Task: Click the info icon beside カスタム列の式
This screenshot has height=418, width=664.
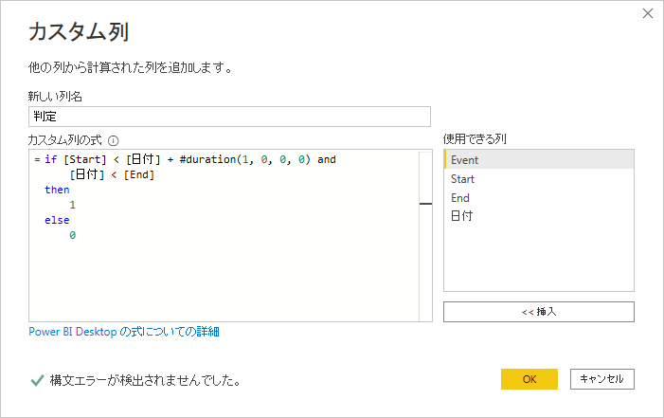Action: [x=113, y=140]
